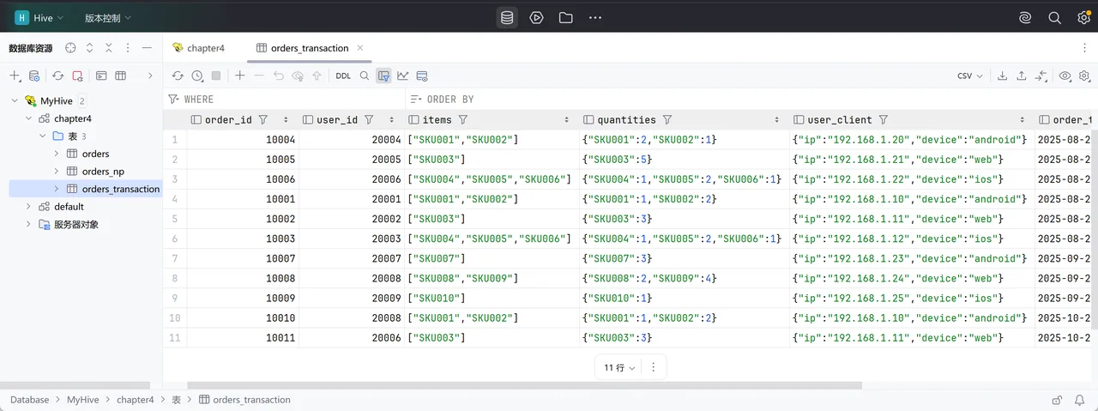Screen dimensions: 1098x411
Task: Open IDE settings gear in title bar
Action: click(1083, 17)
